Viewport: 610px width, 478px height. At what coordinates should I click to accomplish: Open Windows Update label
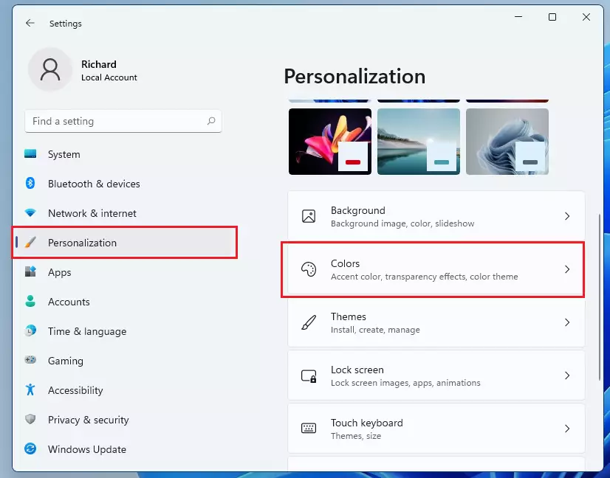(86, 449)
